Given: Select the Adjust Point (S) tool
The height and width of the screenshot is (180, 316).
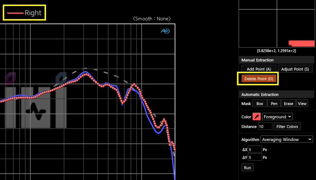Looking at the screenshot, I should pyautogui.click(x=295, y=69).
